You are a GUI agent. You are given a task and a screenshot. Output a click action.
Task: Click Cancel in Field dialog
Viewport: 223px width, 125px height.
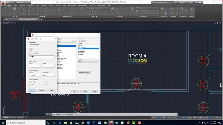coord(85,92)
